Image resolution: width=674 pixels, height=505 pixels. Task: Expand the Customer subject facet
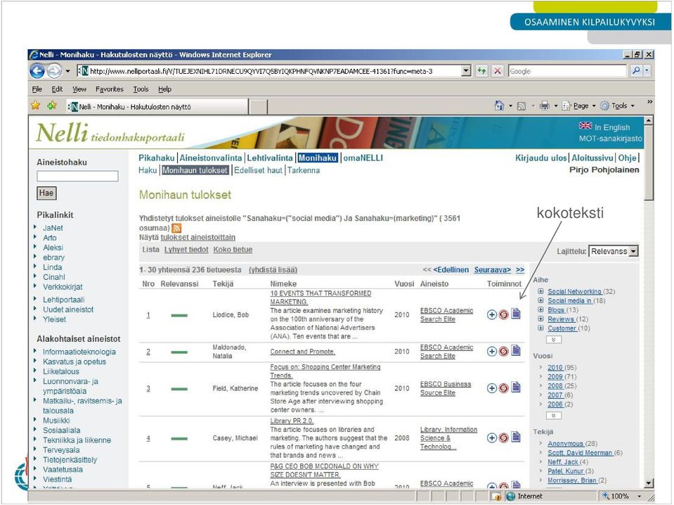[x=540, y=328]
